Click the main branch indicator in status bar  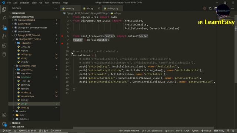point(7,131)
